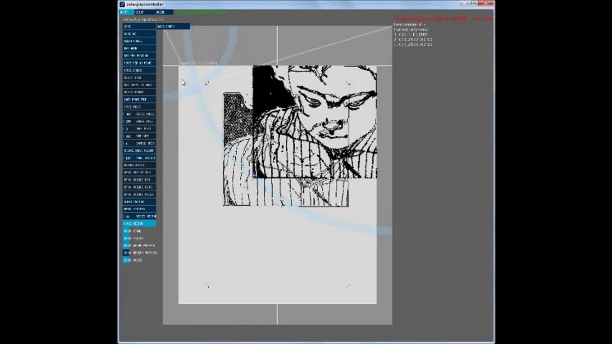Click the LOAD IMAGE FILE button
The width and height of the screenshot is (612, 344).
click(x=139, y=99)
